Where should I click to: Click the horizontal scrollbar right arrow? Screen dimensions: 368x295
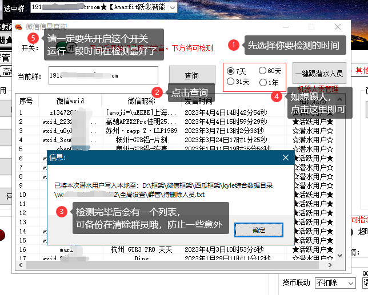(x=330, y=265)
